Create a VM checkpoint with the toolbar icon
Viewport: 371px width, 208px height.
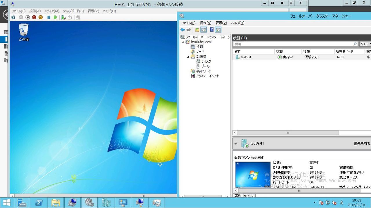pyautogui.click(x=63, y=17)
